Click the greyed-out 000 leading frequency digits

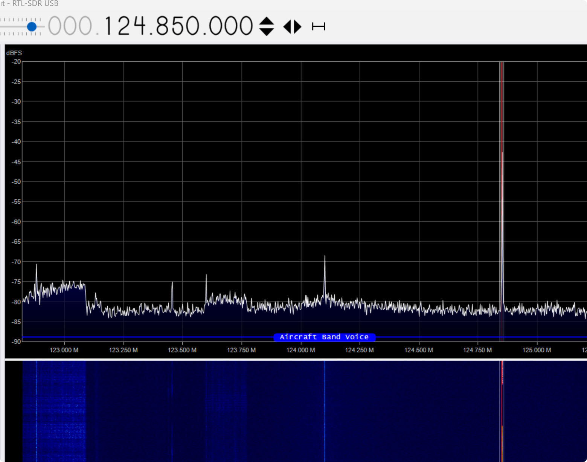pyautogui.click(x=70, y=26)
